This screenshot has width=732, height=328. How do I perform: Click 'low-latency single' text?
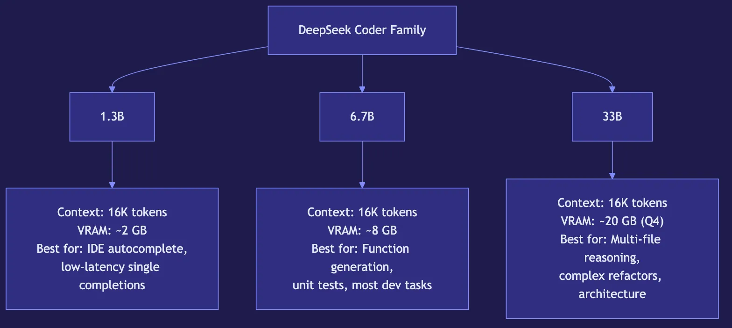[110, 267]
